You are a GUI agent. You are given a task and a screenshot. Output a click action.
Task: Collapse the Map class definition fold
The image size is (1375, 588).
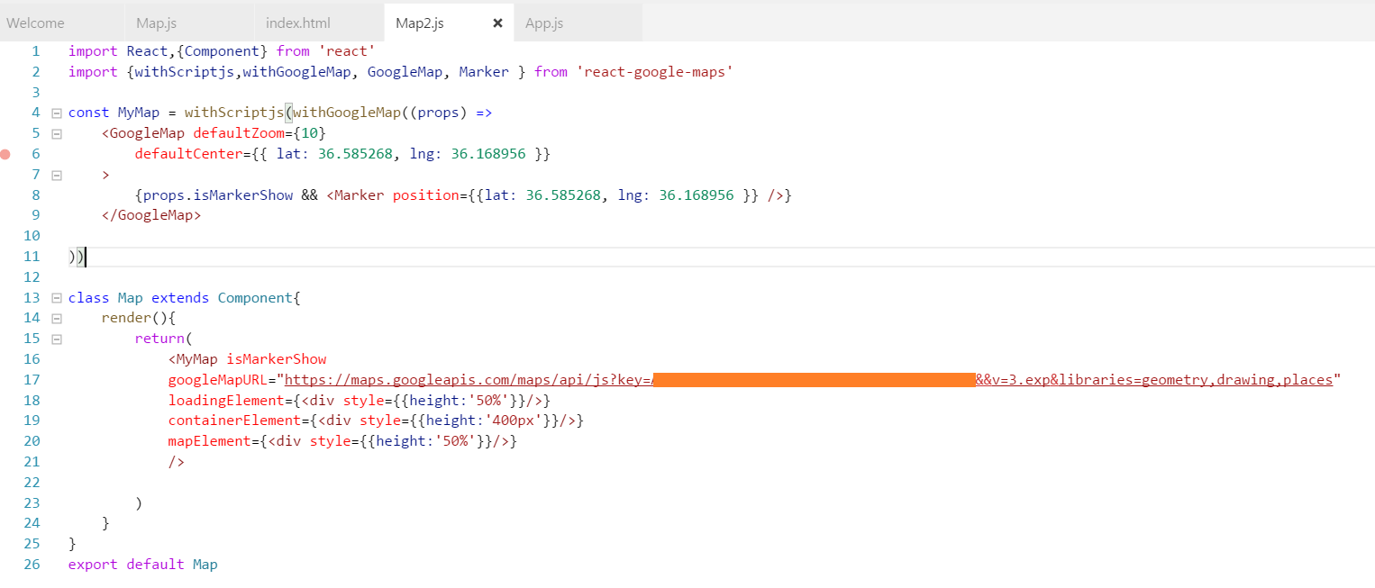pos(56,297)
